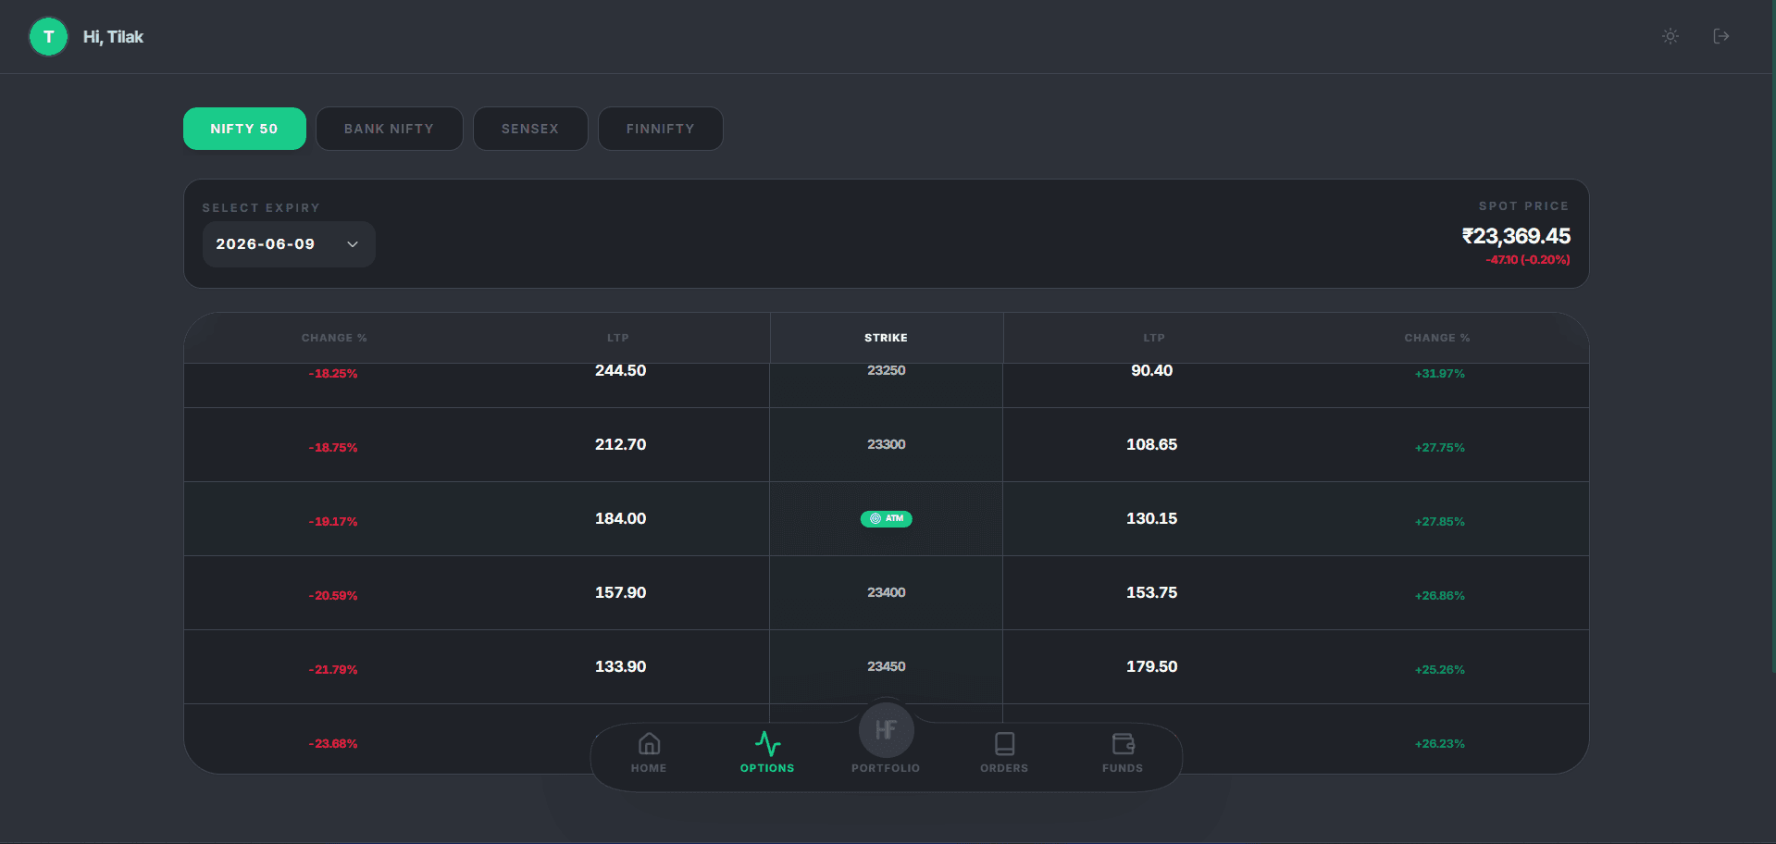
Task: Open the Orders nav item
Action: 1004,753
